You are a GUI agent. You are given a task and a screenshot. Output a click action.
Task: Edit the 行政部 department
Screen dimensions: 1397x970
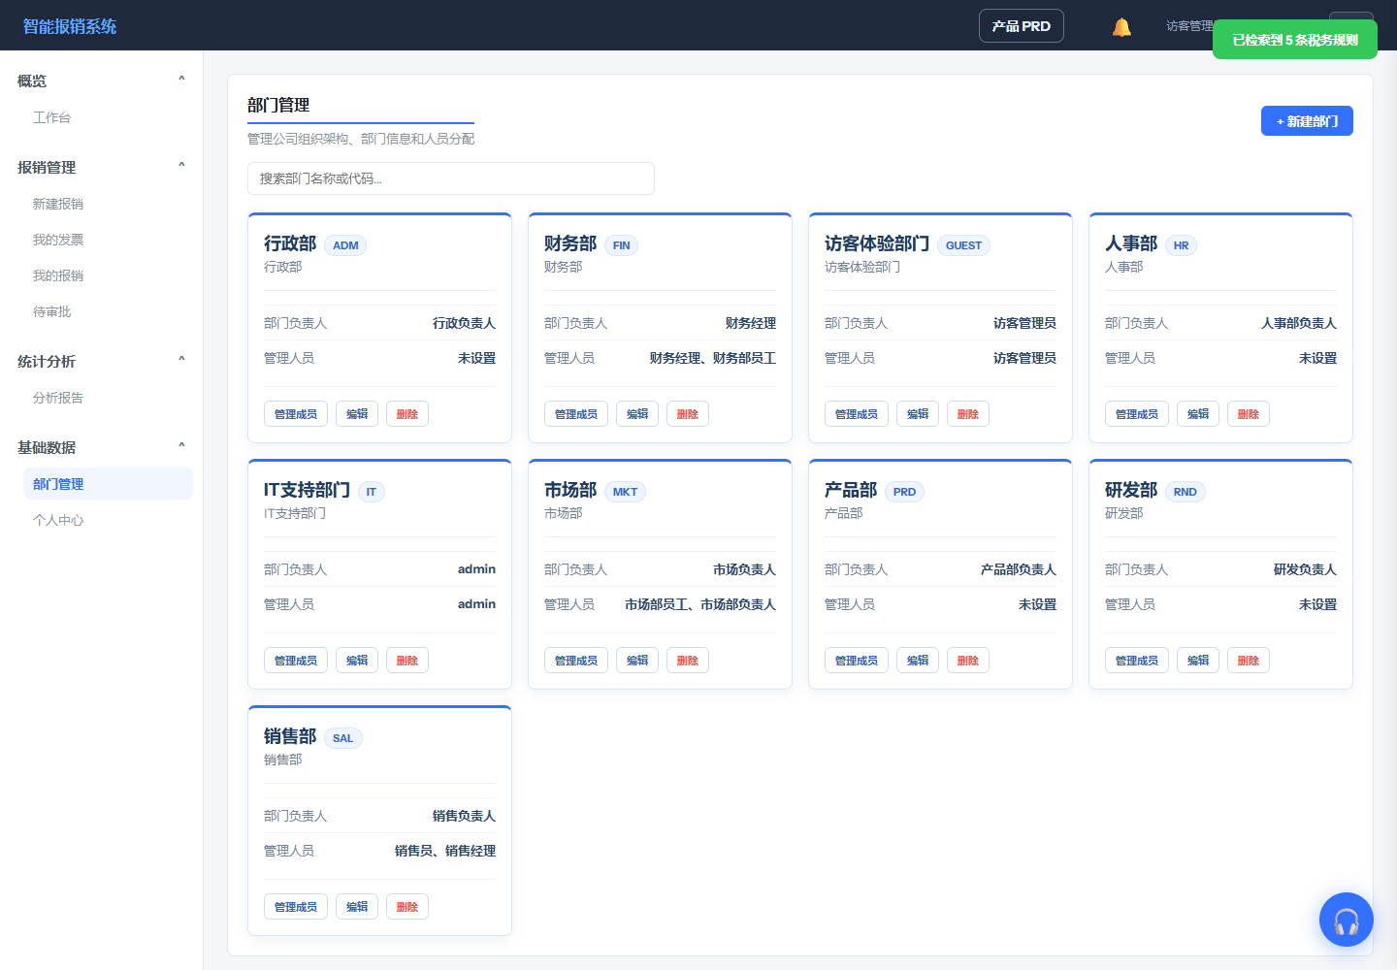tap(357, 414)
